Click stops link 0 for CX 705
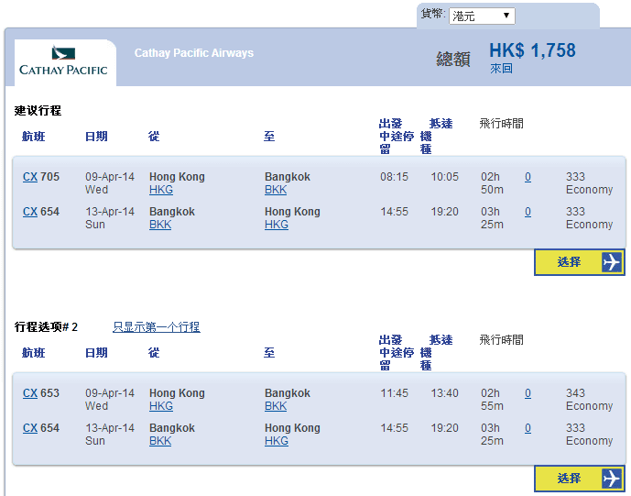The image size is (631, 496). (x=528, y=177)
